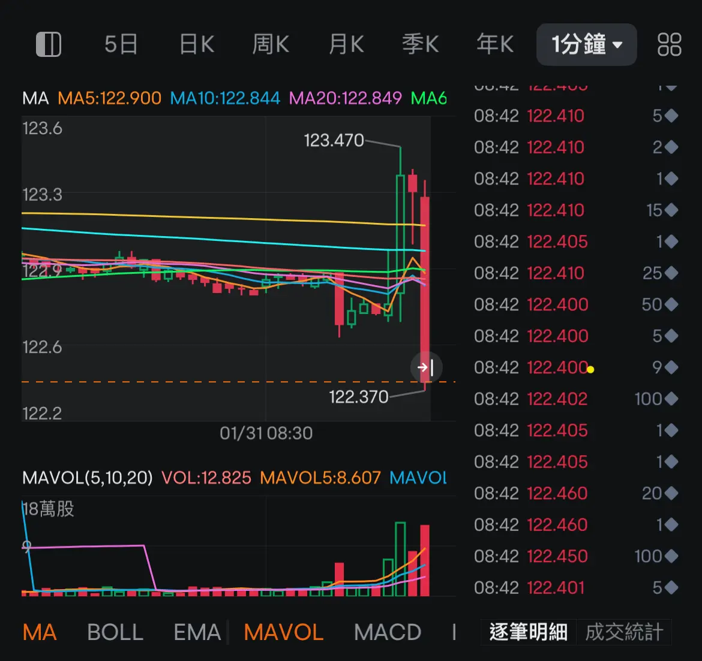Expand the arrow next to 1分鐘

click(x=617, y=44)
